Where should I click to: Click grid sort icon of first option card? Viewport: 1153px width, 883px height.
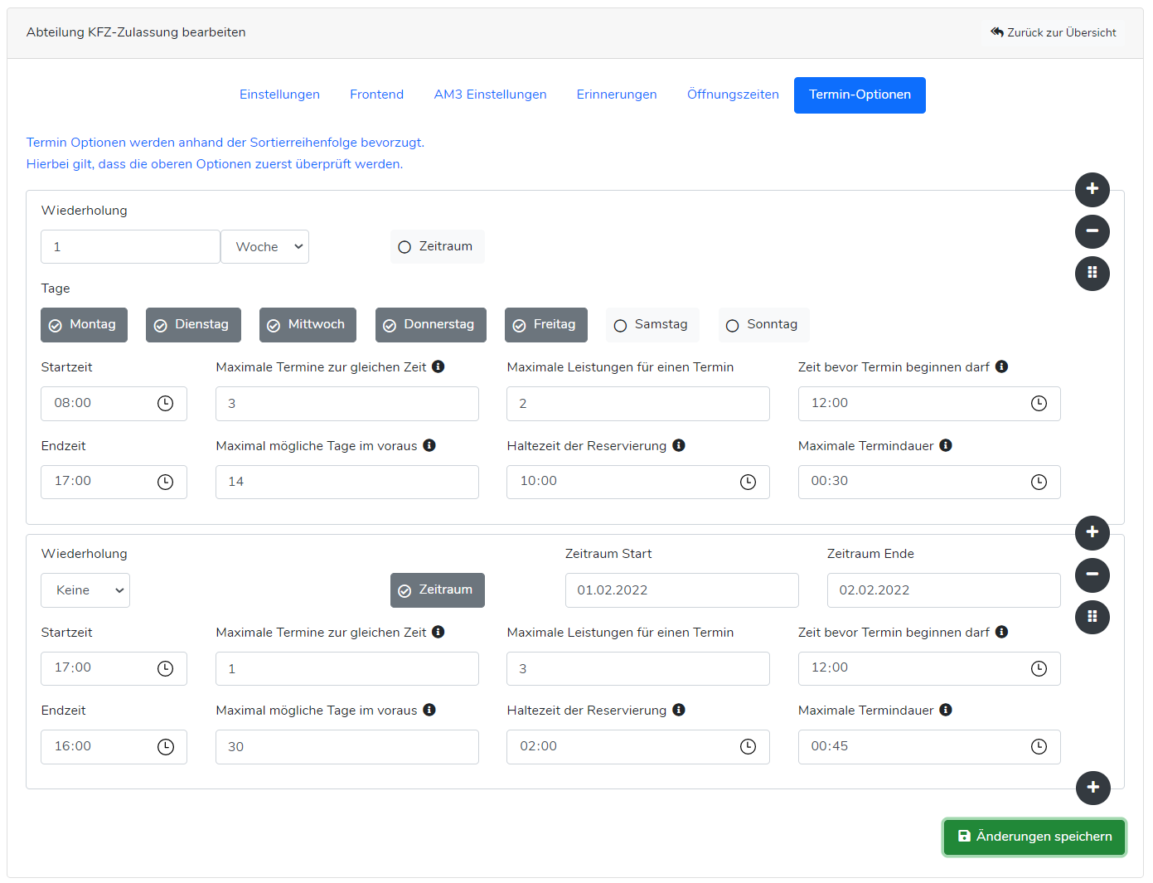[x=1092, y=273]
